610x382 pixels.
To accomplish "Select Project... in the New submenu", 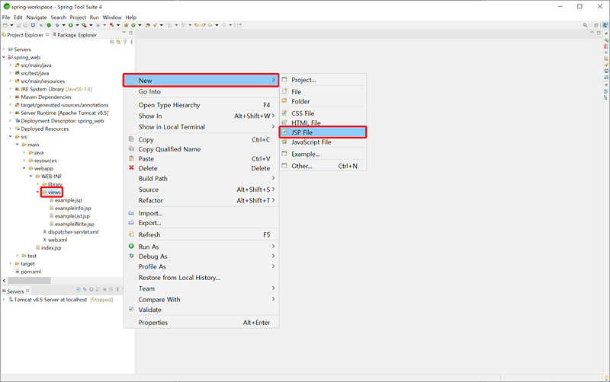I will tap(323, 80).
